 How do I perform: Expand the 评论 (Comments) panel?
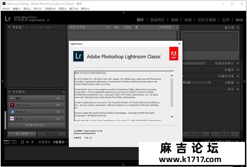tap(238, 89)
